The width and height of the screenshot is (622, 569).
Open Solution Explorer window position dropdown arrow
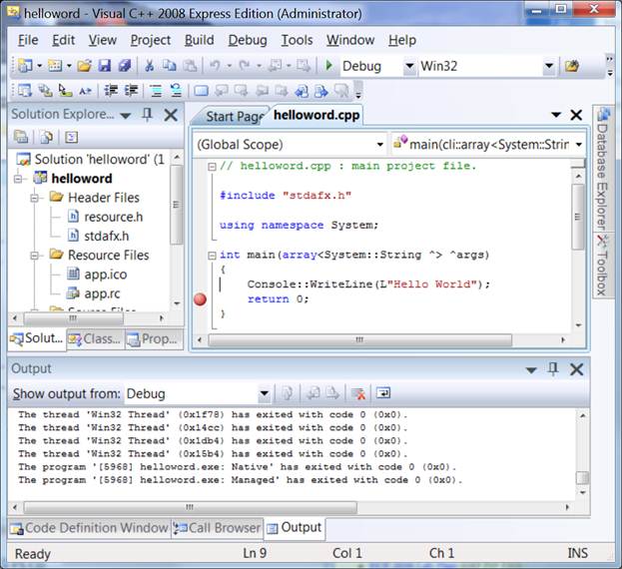click(x=126, y=116)
